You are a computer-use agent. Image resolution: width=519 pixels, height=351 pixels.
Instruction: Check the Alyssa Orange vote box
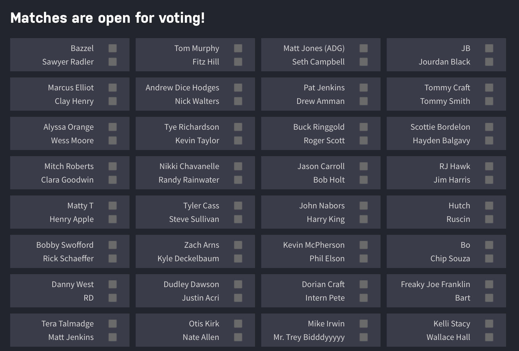[x=113, y=127]
